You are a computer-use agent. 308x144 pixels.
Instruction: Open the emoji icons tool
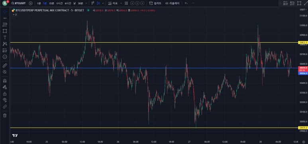[x=5, y=57]
